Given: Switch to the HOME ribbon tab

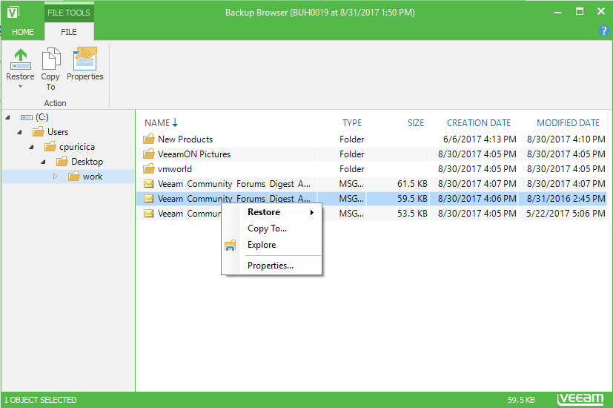Looking at the screenshot, I should pos(22,32).
